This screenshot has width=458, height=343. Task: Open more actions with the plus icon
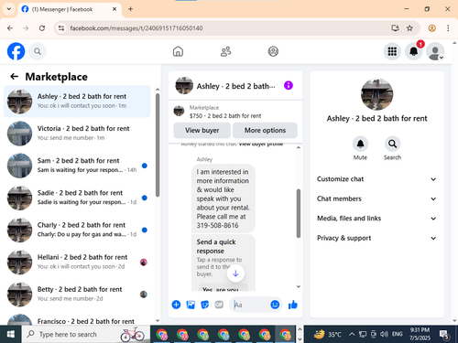176,305
